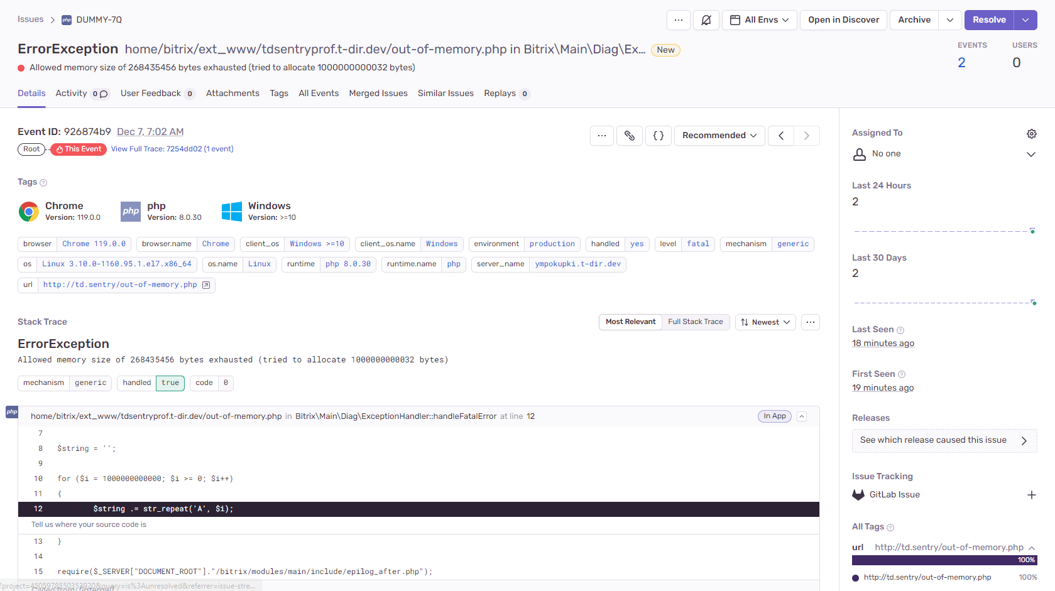1055x591 pixels.
Task: Click the Chrome browser icon
Action: tap(28, 212)
